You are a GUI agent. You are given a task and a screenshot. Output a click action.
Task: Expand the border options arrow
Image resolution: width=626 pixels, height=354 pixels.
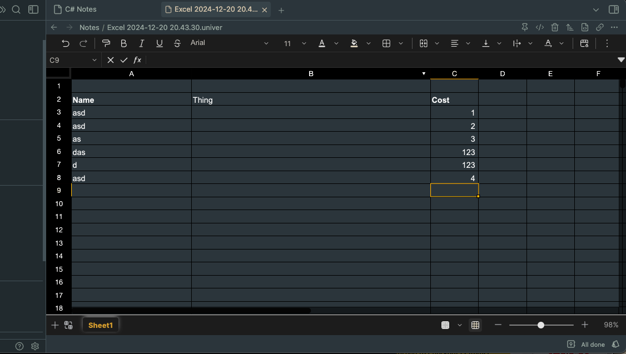pyautogui.click(x=401, y=43)
